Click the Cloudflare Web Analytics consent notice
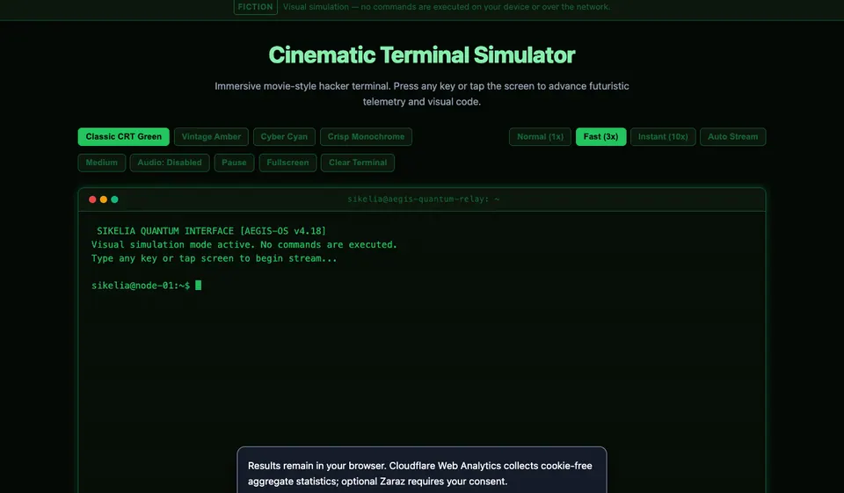Image resolution: width=844 pixels, height=493 pixels. (422, 470)
